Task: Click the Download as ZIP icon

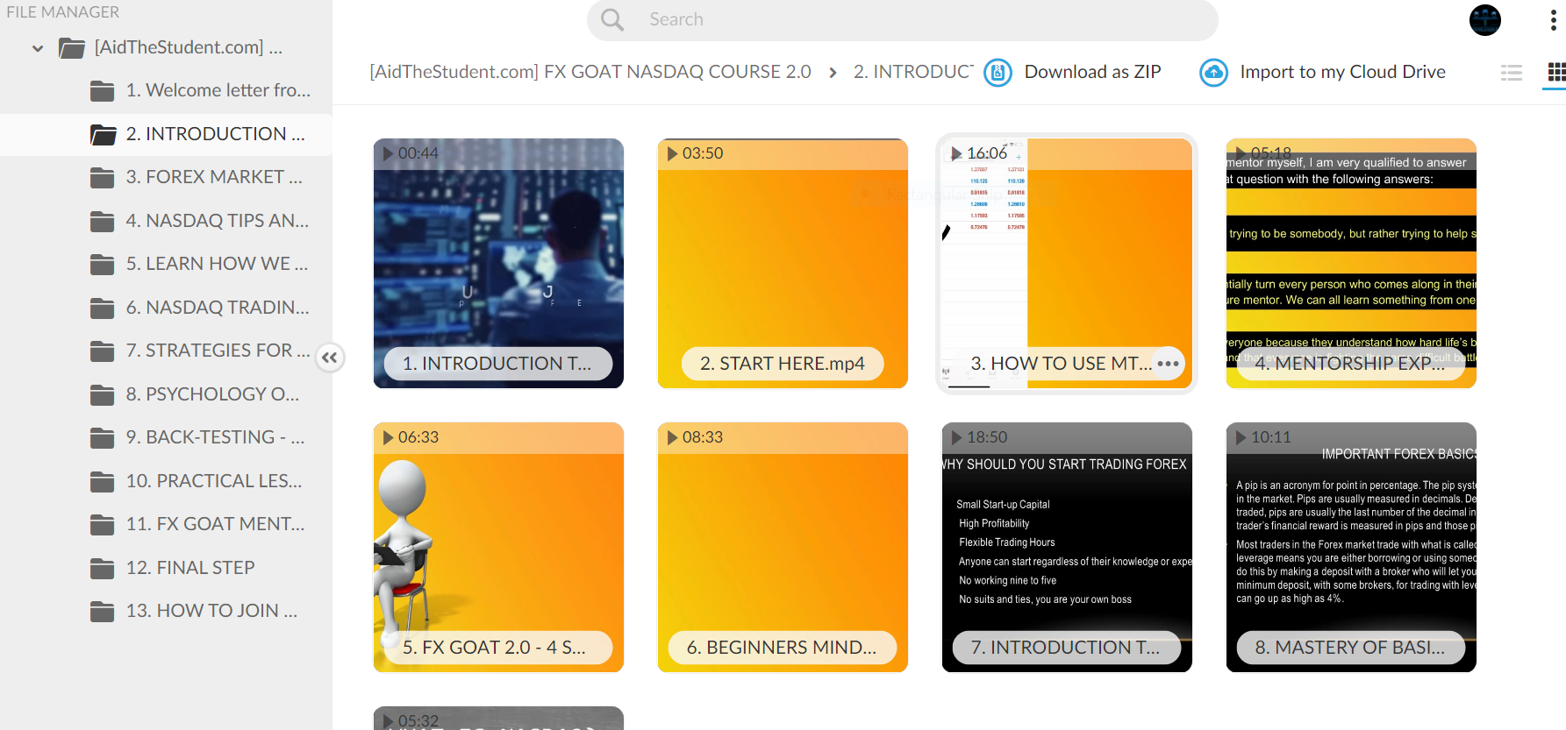Action: click(x=998, y=73)
